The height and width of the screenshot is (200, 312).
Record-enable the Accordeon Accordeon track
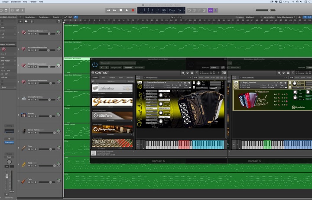[36, 67]
